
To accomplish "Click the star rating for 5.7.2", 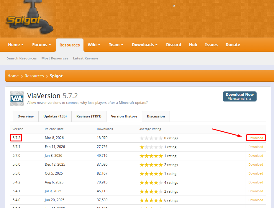I will tap(151, 138).
